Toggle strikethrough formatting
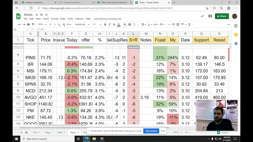This screenshot has height=142, width=253. [x=114, y=25]
